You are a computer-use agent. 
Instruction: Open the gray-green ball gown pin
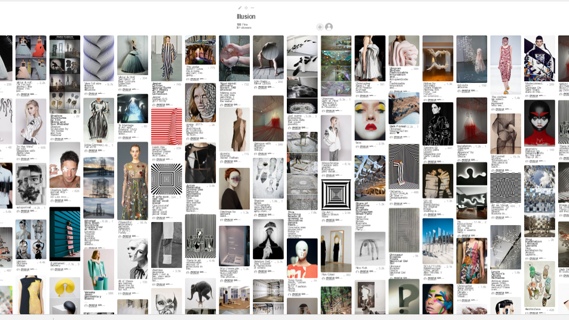point(133,55)
